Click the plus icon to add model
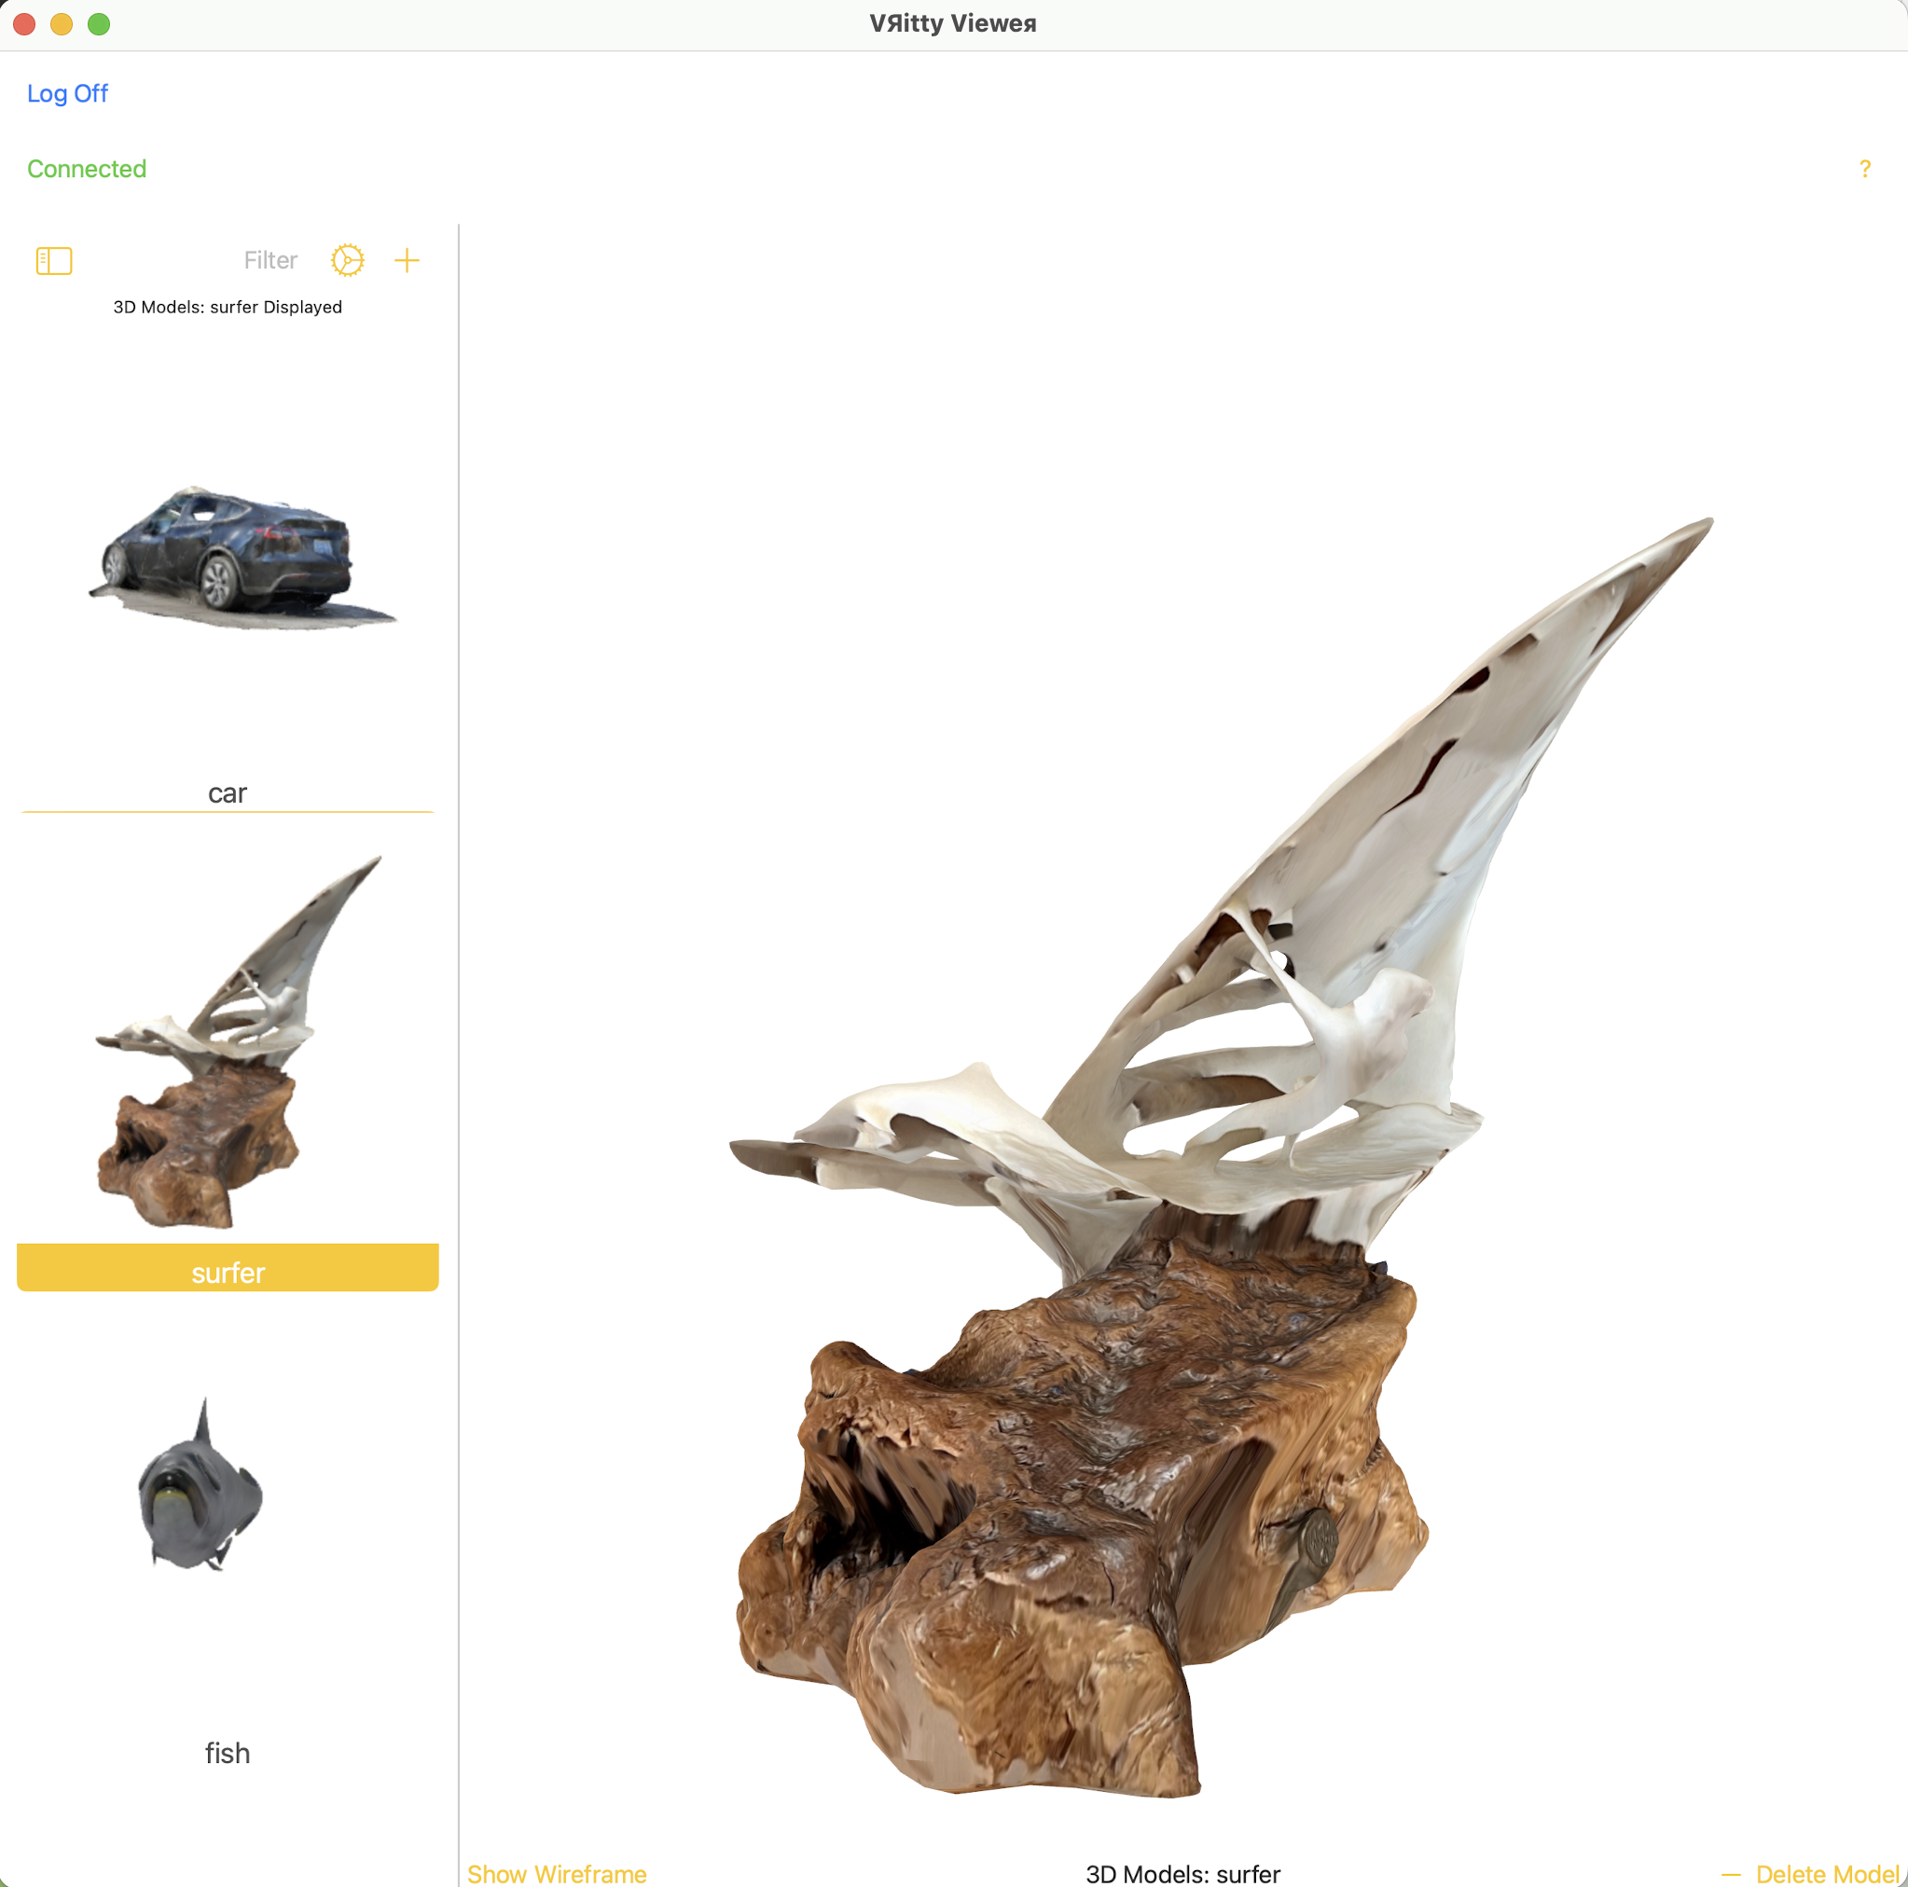Viewport: 1908px width, 1887px height. 407,261
